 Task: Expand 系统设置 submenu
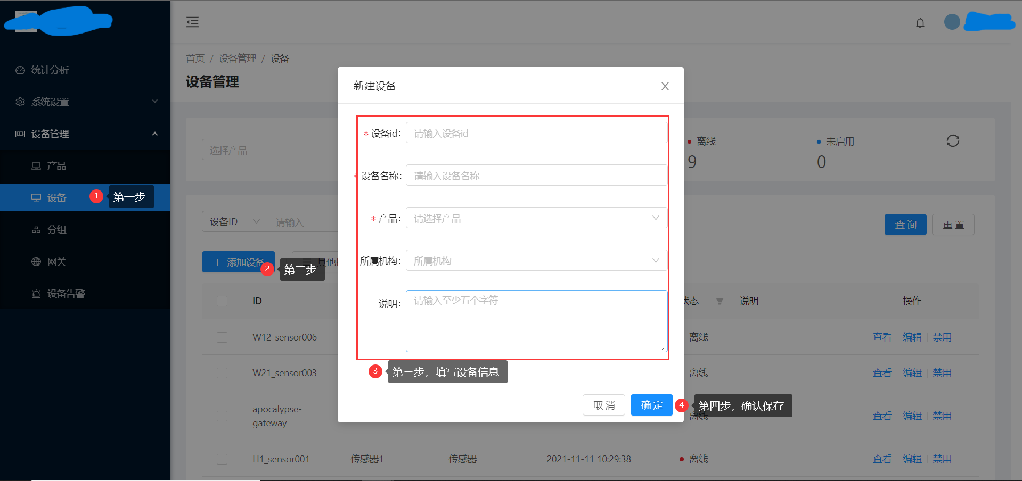point(85,102)
